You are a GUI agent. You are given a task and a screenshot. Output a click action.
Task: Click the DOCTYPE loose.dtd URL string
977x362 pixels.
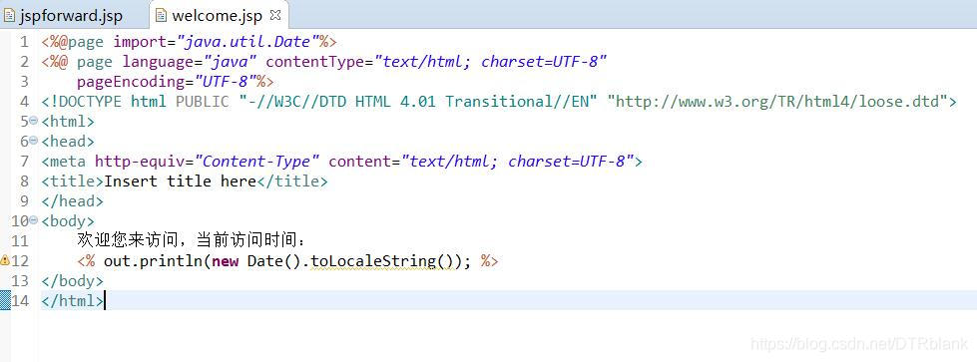777,102
